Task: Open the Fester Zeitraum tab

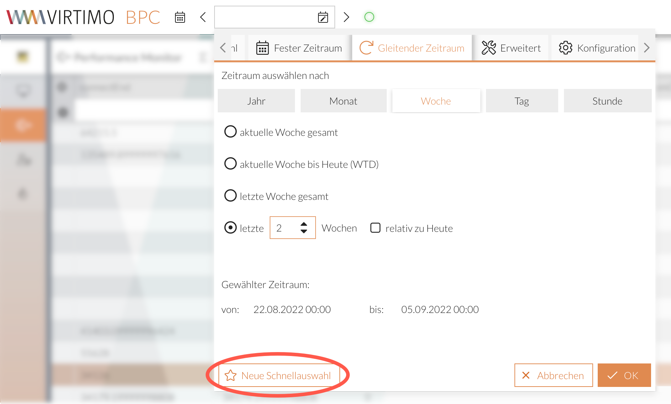Action: pos(299,48)
